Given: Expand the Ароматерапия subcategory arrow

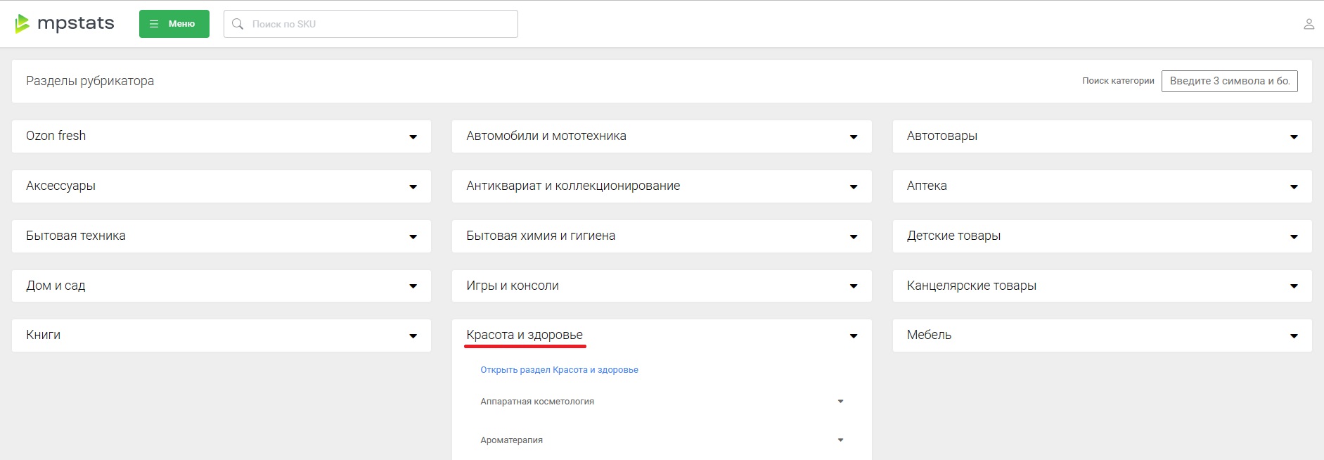Looking at the screenshot, I should point(840,440).
